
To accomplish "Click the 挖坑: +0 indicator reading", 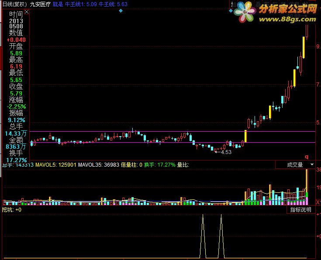I will [11, 210].
